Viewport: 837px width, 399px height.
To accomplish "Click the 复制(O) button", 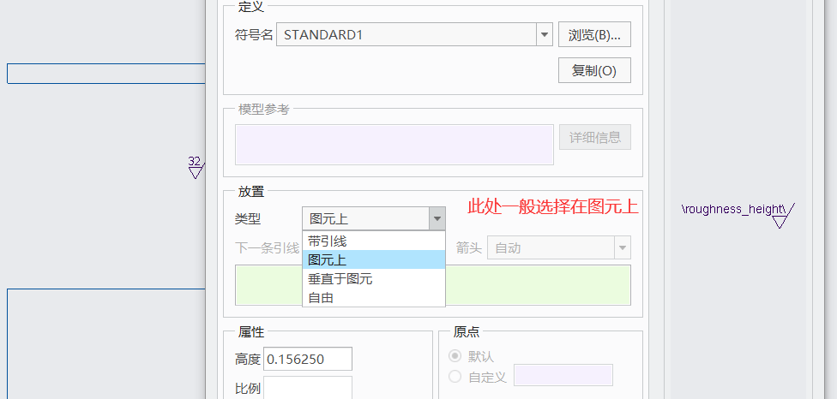I will 594,70.
